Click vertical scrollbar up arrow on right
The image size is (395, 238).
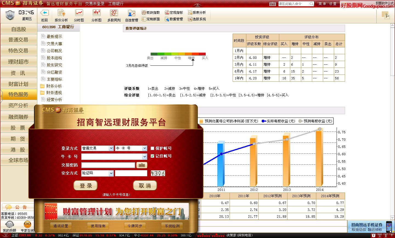pyautogui.click(x=393, y=25)
